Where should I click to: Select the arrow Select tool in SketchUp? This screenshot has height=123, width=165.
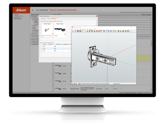(73, 31)
